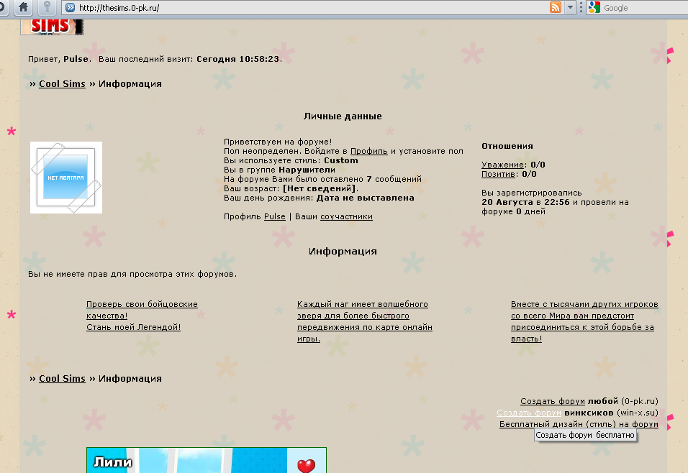This screenshot has height=473, width=688.
Task: Click "Создать форум" link next to любой
Action: point(553,401)
